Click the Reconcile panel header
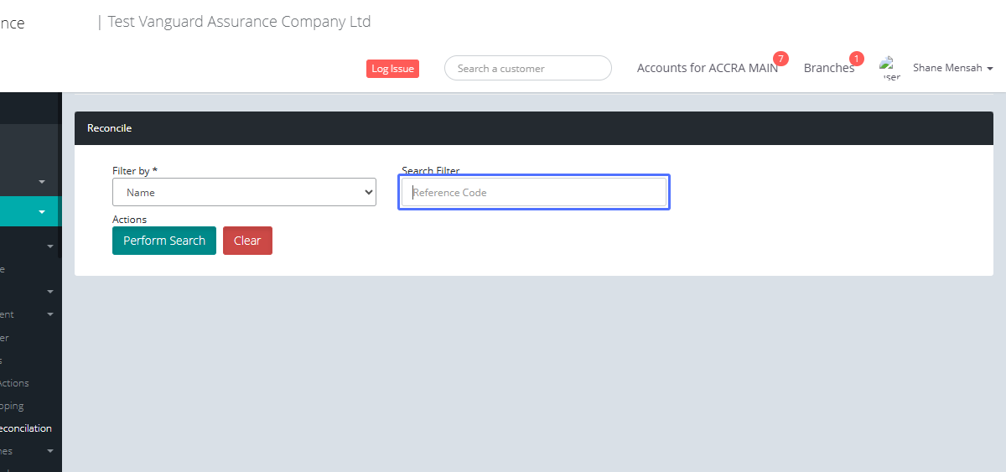 click(x=533, y=128)
